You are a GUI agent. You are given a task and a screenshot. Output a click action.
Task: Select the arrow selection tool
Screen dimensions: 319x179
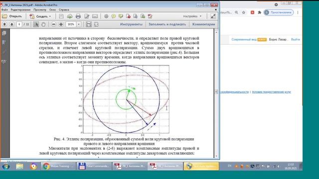pos(36,24)
